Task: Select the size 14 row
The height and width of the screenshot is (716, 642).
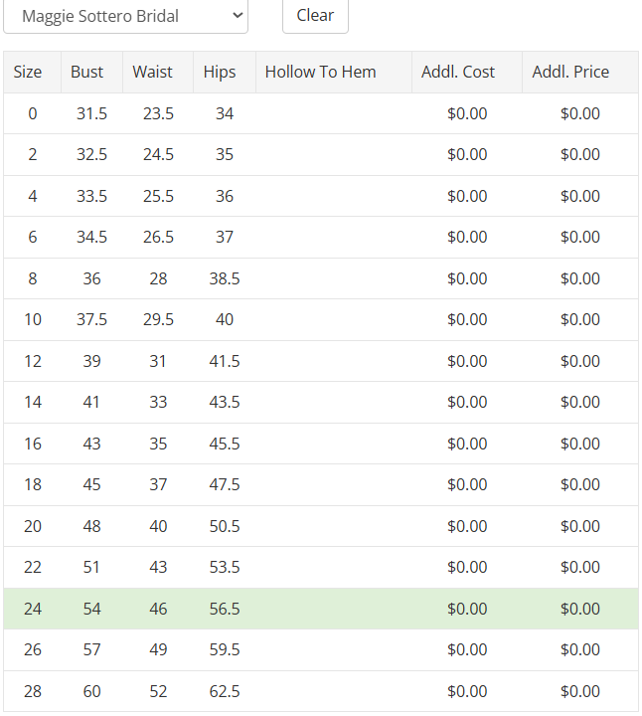Action: pos(321,403)
